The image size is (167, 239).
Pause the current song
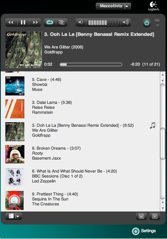pos(23,23)
